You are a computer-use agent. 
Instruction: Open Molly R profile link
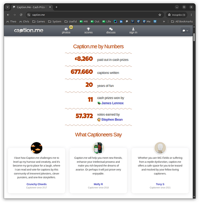tap(98, 184)
